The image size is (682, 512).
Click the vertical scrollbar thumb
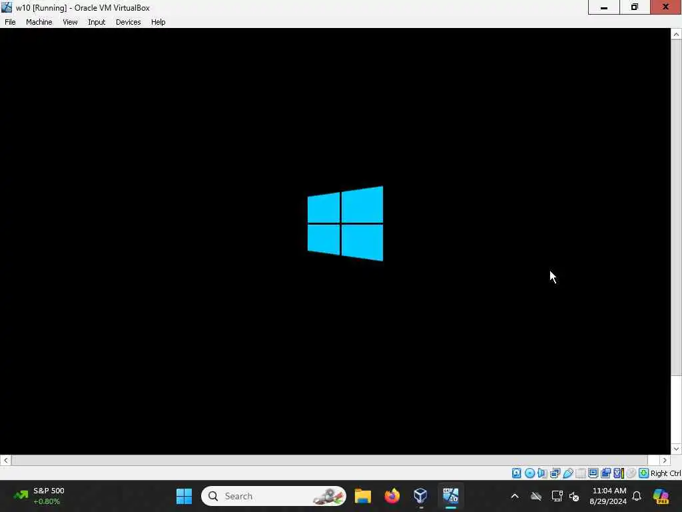coord(676,208)
